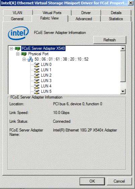Switch to the VLAN tab

click(17, 13)
